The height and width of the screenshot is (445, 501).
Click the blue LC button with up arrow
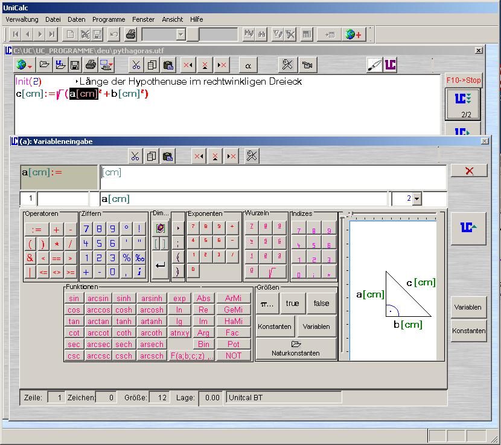pos(468,229)
